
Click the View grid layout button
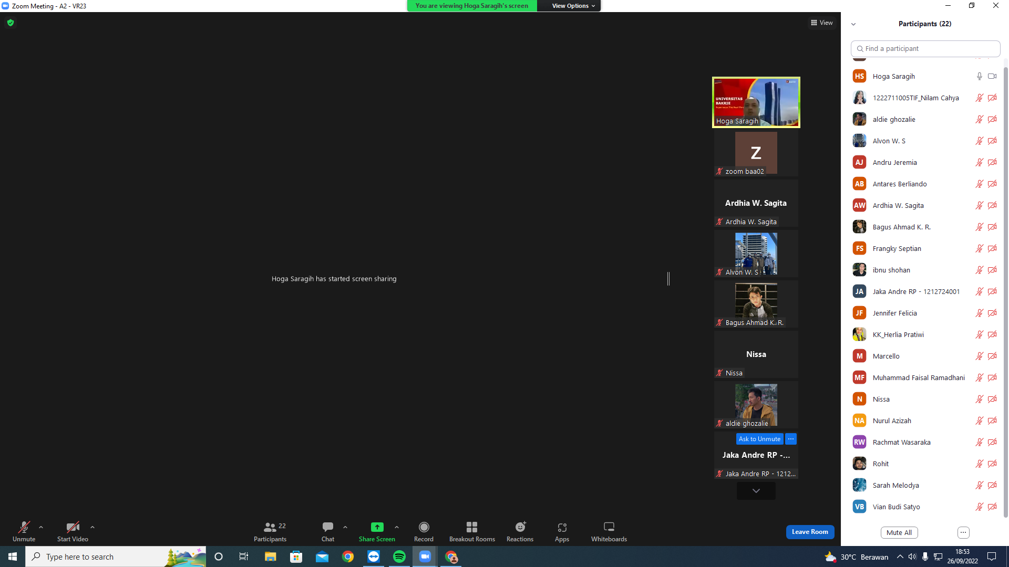coord(822,23)
